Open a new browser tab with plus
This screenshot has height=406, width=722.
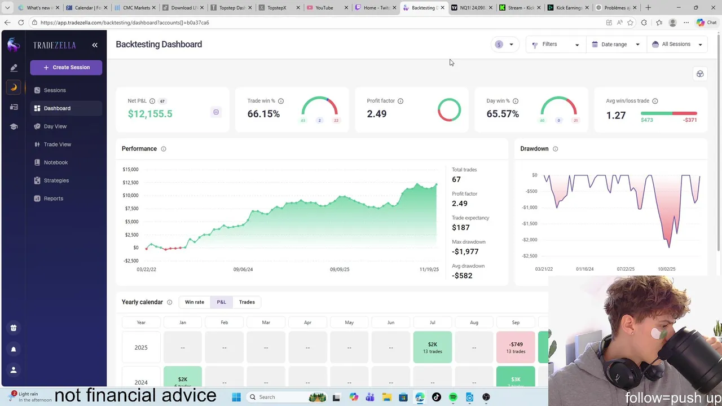pos(648,8)
